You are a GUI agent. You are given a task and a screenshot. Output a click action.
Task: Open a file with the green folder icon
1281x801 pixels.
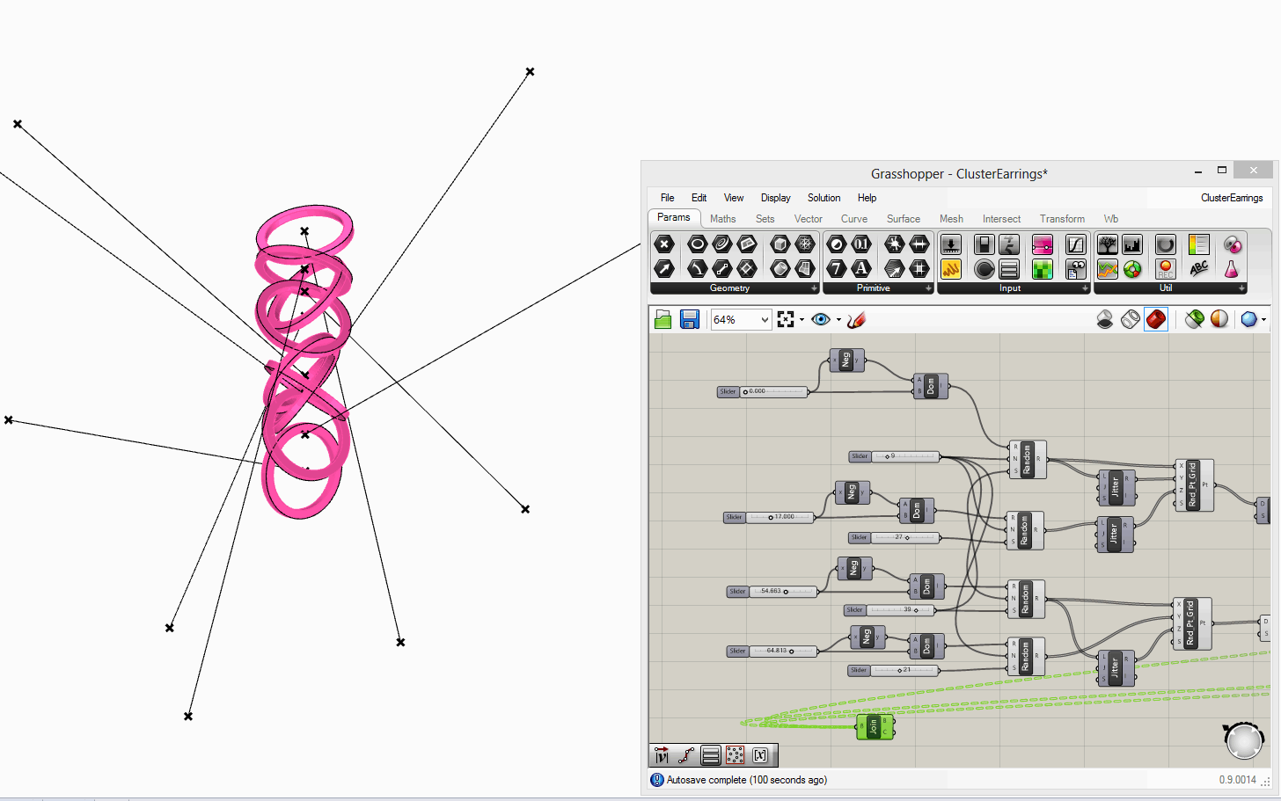663,319
